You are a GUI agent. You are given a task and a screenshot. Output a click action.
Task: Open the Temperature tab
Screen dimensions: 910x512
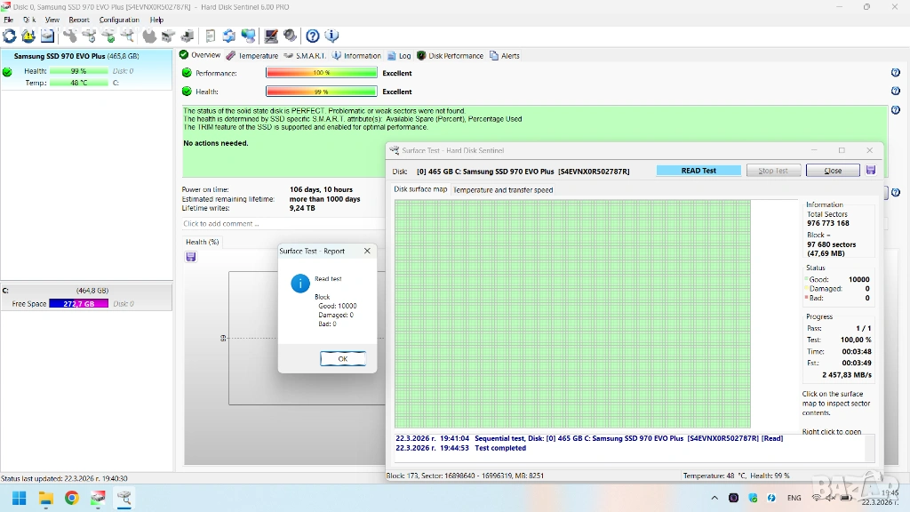click(x=252, y=55)
